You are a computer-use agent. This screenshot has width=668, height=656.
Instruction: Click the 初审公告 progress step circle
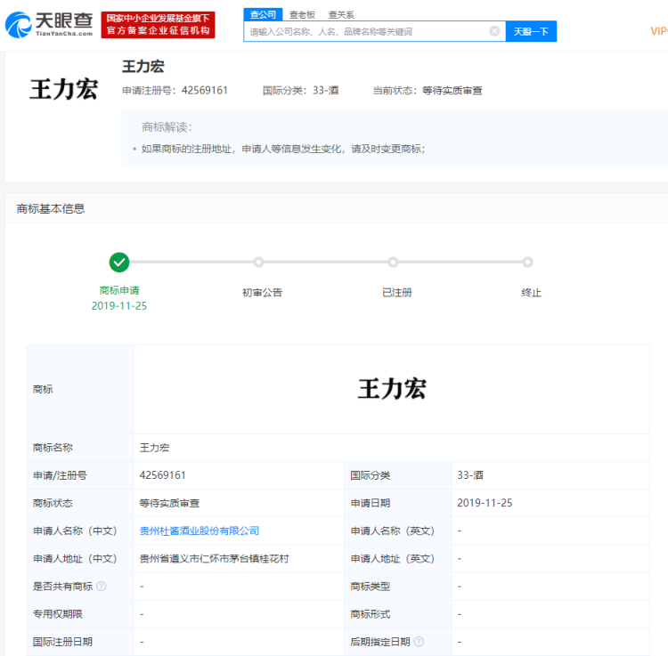258,262
